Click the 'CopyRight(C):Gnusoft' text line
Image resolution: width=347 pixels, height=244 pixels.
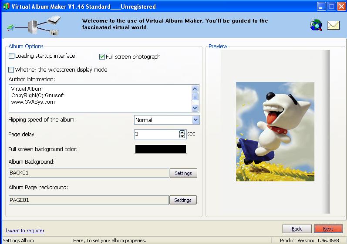click(37, 96)
